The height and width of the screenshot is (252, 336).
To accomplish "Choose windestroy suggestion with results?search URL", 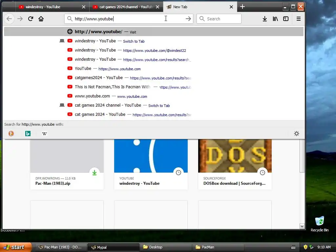I will [x=154, y=59].
